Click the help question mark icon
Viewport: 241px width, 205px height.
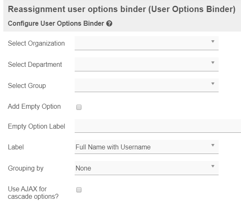tap(109, 24)
